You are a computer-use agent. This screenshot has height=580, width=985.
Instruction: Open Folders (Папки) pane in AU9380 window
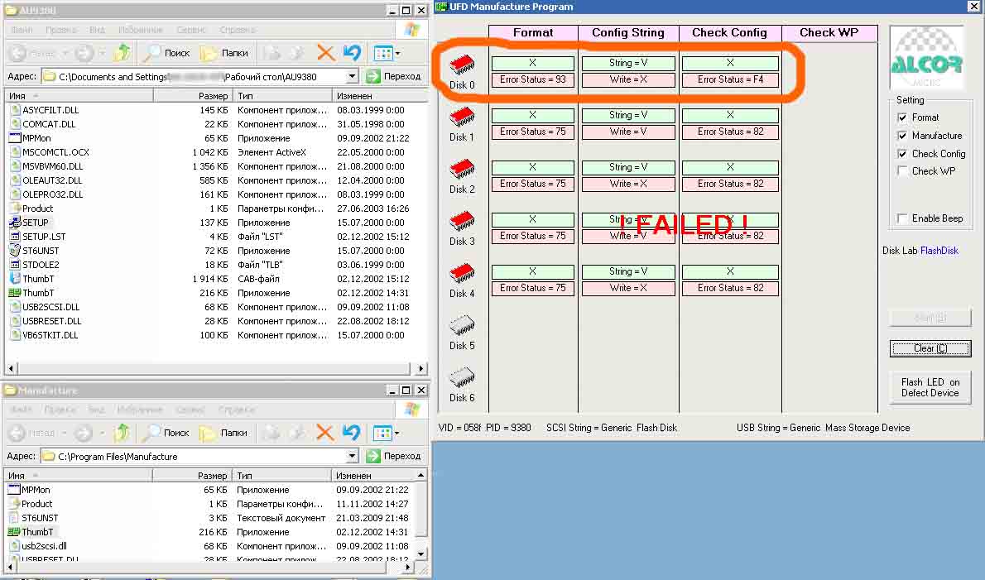point(224,53)
